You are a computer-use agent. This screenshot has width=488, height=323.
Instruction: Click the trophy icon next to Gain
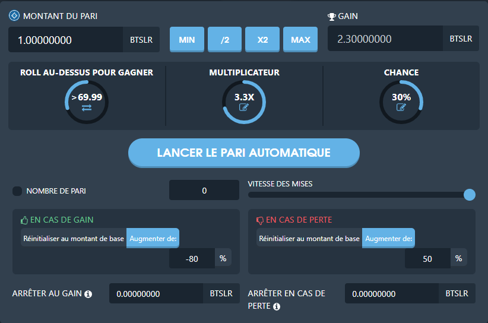332,17
